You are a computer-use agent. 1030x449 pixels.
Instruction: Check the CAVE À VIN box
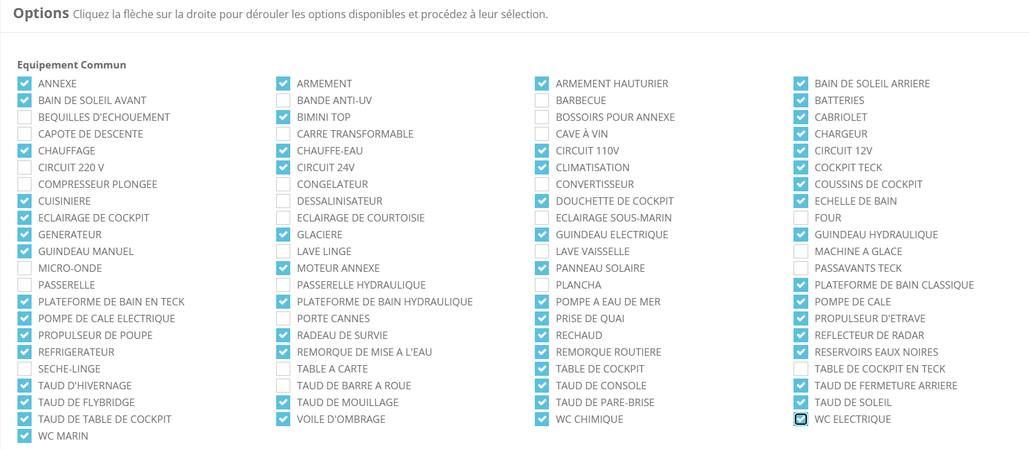(x=542, y=134)
